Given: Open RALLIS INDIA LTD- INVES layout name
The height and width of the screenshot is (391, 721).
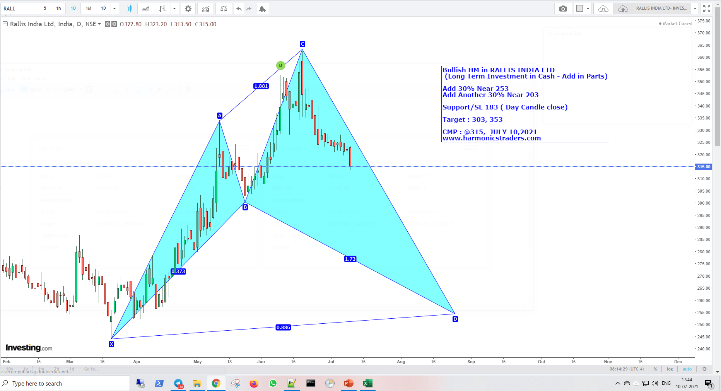Looking at the screenshot, I should point(661,9).
